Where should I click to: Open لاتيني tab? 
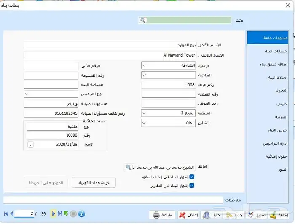pos(268,104)
